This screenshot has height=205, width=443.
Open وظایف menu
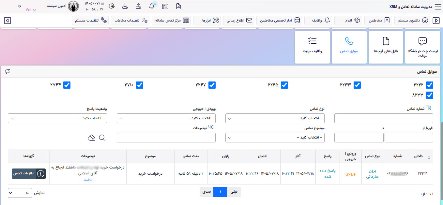point(318,21)
